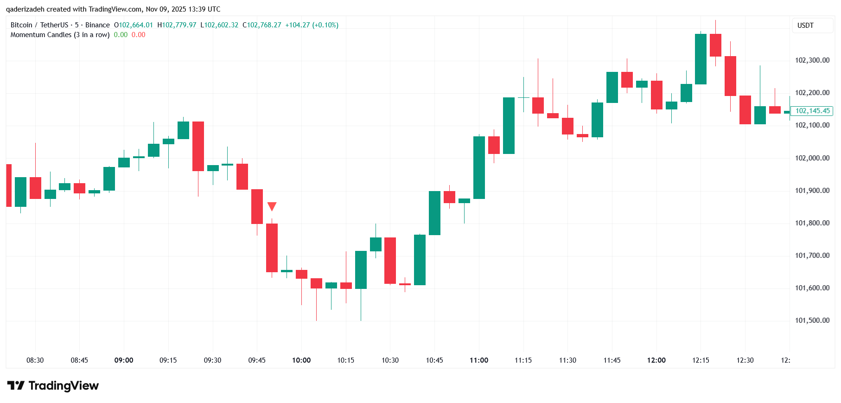Screen dimensions: 841x403
Task: Click the 102,000.00 price scale label
Action: (x=812, y=158)
